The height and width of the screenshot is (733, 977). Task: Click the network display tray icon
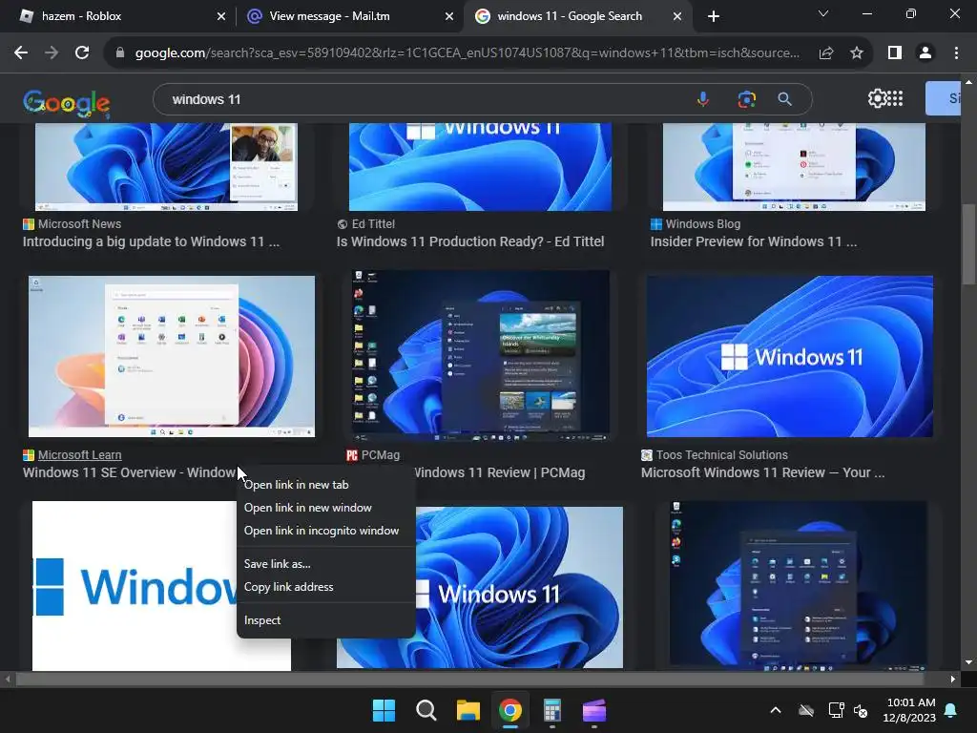pyautogui.click(x=836, y=710)
